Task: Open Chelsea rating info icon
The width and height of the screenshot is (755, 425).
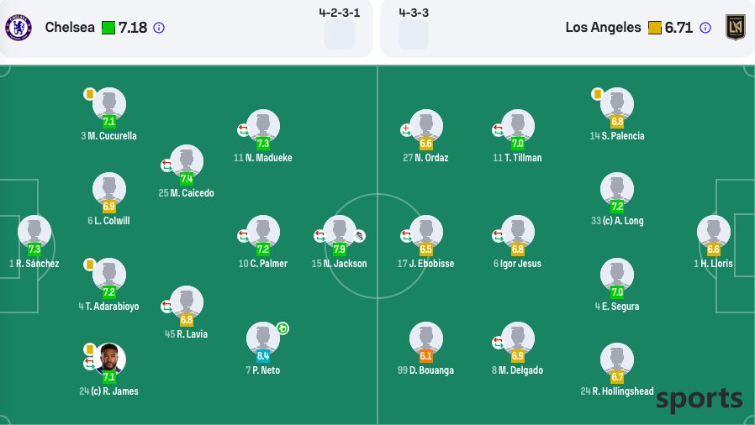Action: [x=159, y=28]
